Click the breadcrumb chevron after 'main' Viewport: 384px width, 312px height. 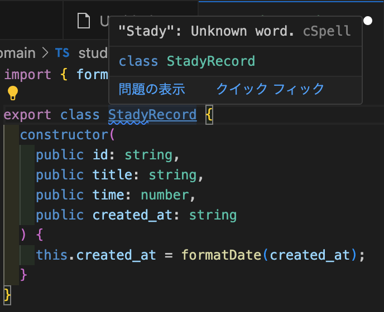(45, 53)
